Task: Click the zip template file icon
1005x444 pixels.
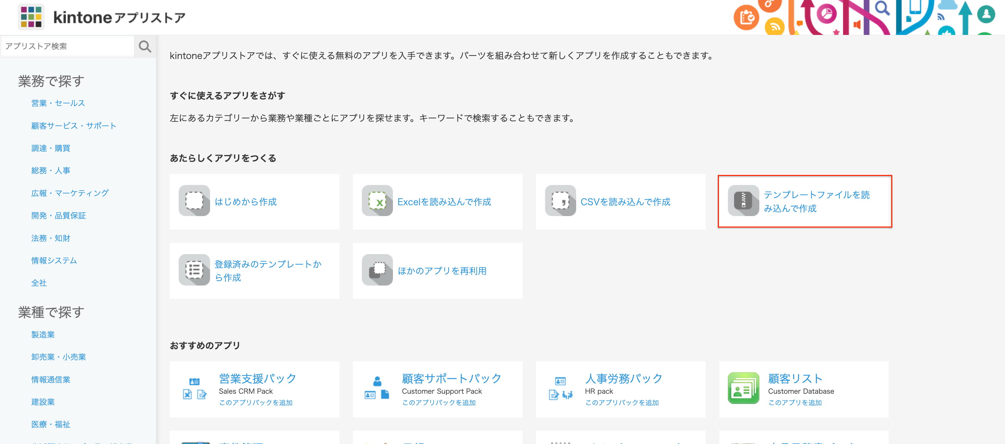Action: coord(744,202)
